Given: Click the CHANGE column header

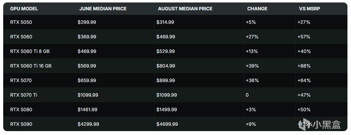Looking at the screenshot, I should [x=257, y=9].
